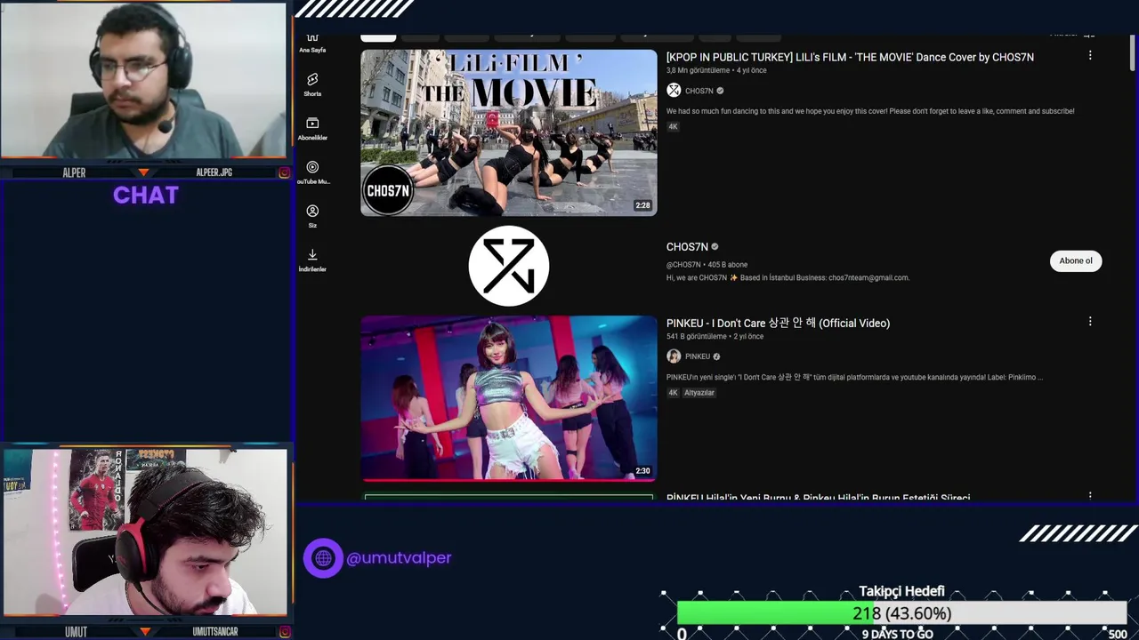Click Alper's webcam feed
The width and height of the screenshot is (1139, 640).
(x=143, y=81)
